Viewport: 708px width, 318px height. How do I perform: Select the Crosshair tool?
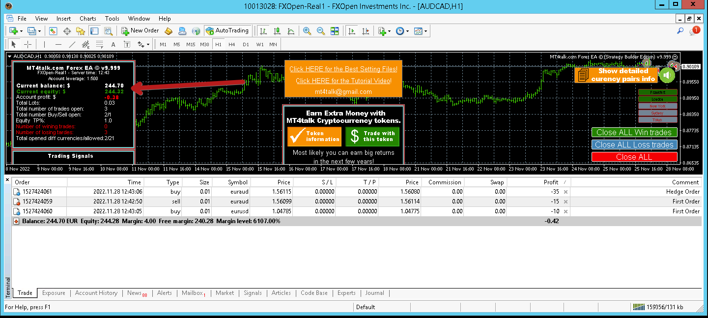click(x=28, y=44)
